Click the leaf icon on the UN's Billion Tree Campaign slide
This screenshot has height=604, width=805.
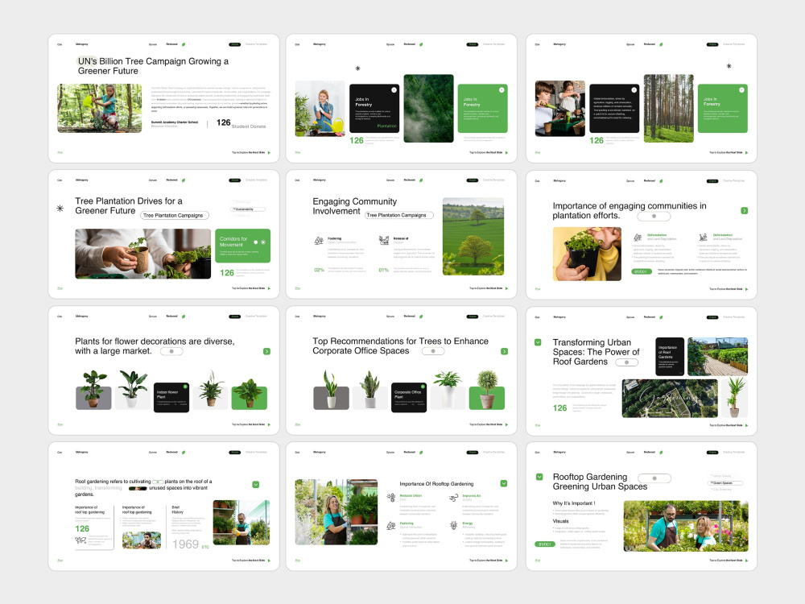184,44
